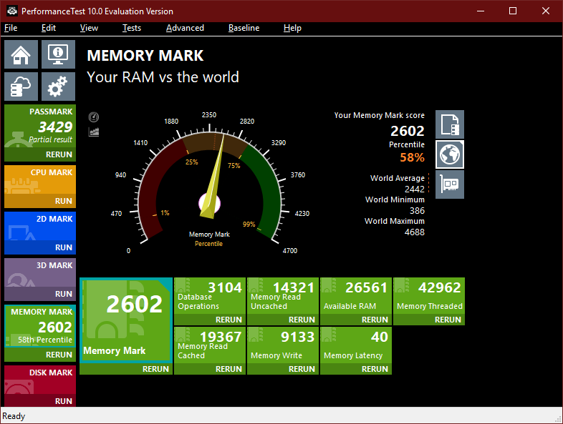Click the Ready status bar text

14,416
